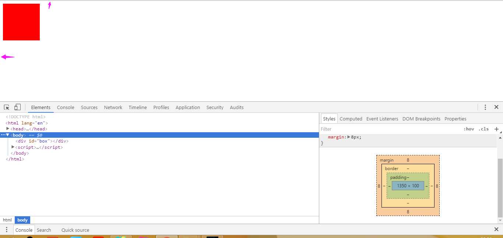The width and height of the screenshot is (503, 238).
Task: Open the console drawer three-dot menu
Action: (x=6, y=230)
